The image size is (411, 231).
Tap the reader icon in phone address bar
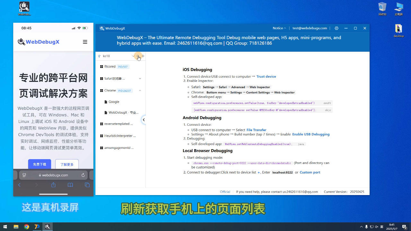point(24,175)
